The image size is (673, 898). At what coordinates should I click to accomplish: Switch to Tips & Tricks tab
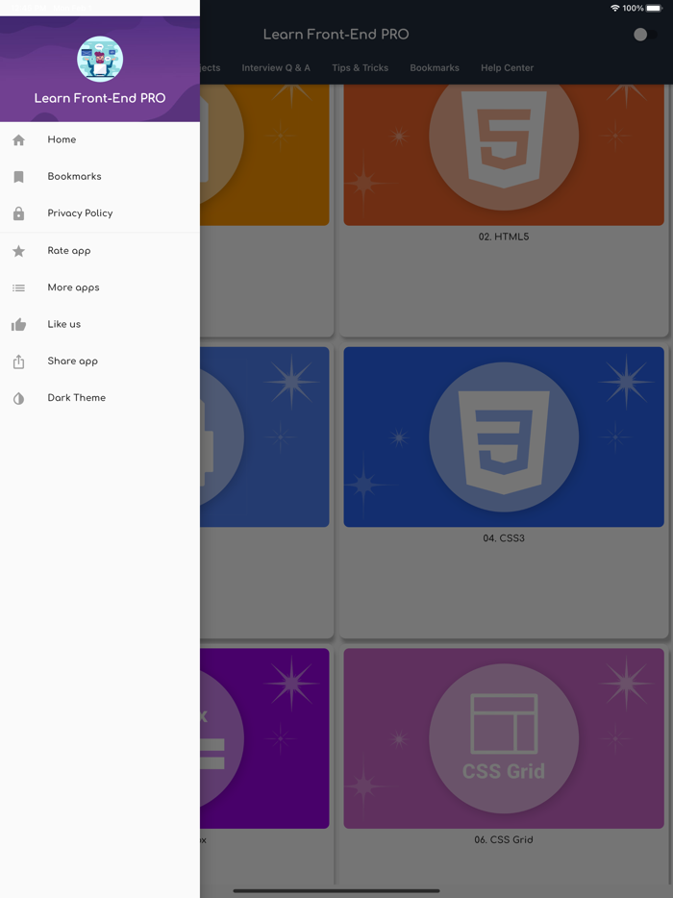coord(361,67)
